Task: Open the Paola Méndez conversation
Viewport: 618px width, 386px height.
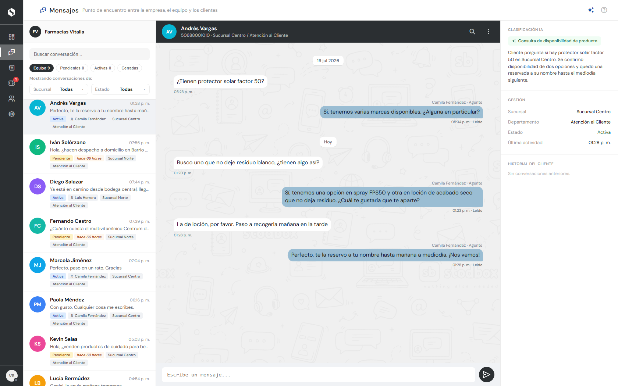Action: pos(89,311)
